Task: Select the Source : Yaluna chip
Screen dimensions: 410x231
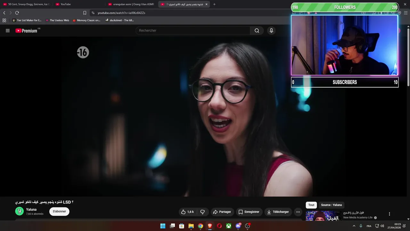Action: point(332,205)
